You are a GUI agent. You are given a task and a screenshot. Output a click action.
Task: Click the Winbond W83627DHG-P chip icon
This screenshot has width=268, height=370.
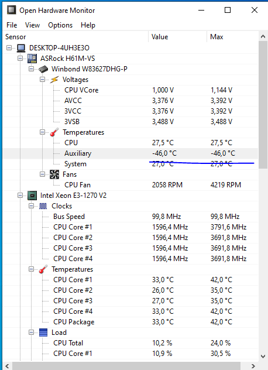tap(43, 69)
